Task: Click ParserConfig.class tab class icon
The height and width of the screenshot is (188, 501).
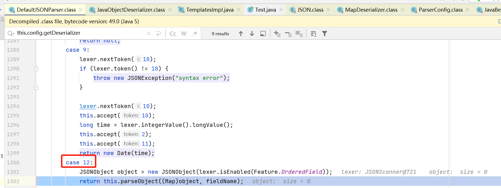Action: pos(414,10)
